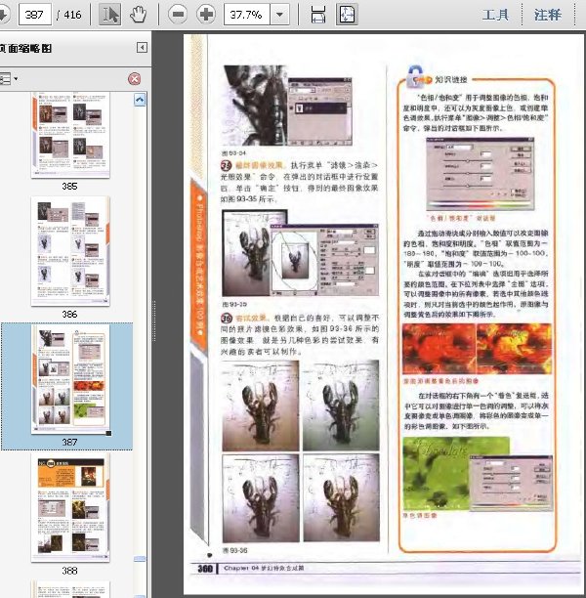Zoom out with the minus button

pos(178,15)
